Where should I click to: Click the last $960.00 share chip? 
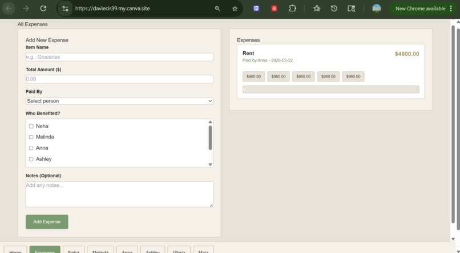(x=353, y=76)
